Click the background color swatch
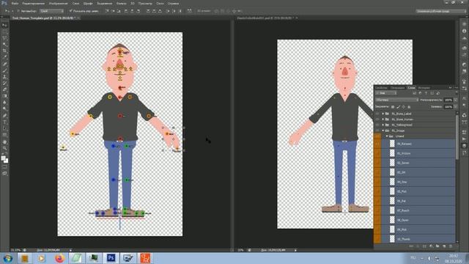Screen dimensions: 469x264 [x=6, y=161]
